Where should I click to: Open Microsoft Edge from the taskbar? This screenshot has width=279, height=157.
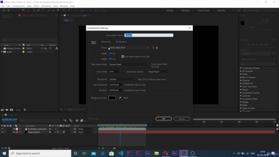pyautogui.click(x=102, y=153)
